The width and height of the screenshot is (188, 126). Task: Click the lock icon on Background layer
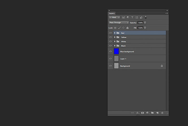coord(162,66)
